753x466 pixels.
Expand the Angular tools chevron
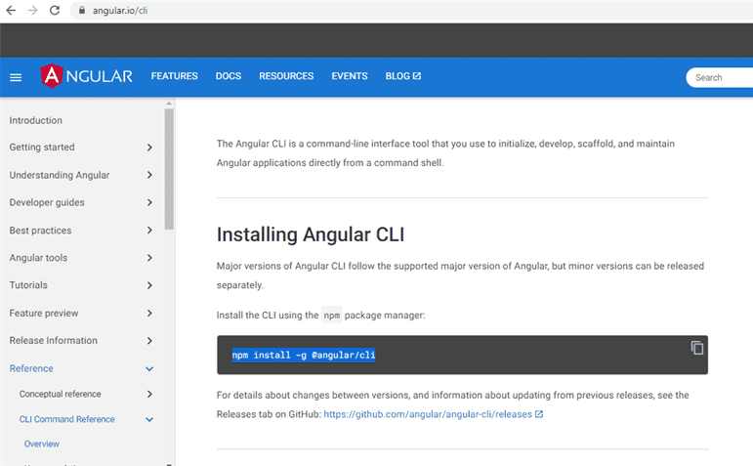(149, 258)
